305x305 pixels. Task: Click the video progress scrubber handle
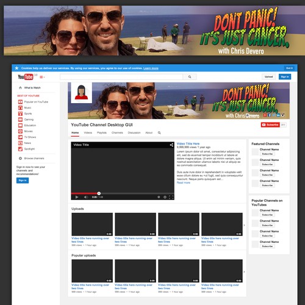click(x=99, y=193)
